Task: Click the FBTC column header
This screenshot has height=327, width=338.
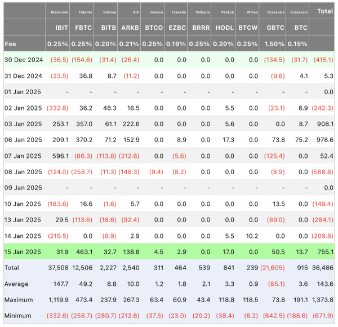Action: coord(83,28)
